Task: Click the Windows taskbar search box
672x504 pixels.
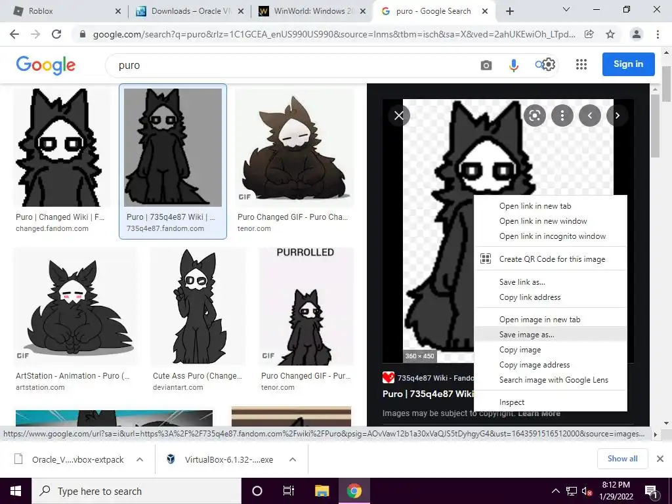Action: [136, 491]
